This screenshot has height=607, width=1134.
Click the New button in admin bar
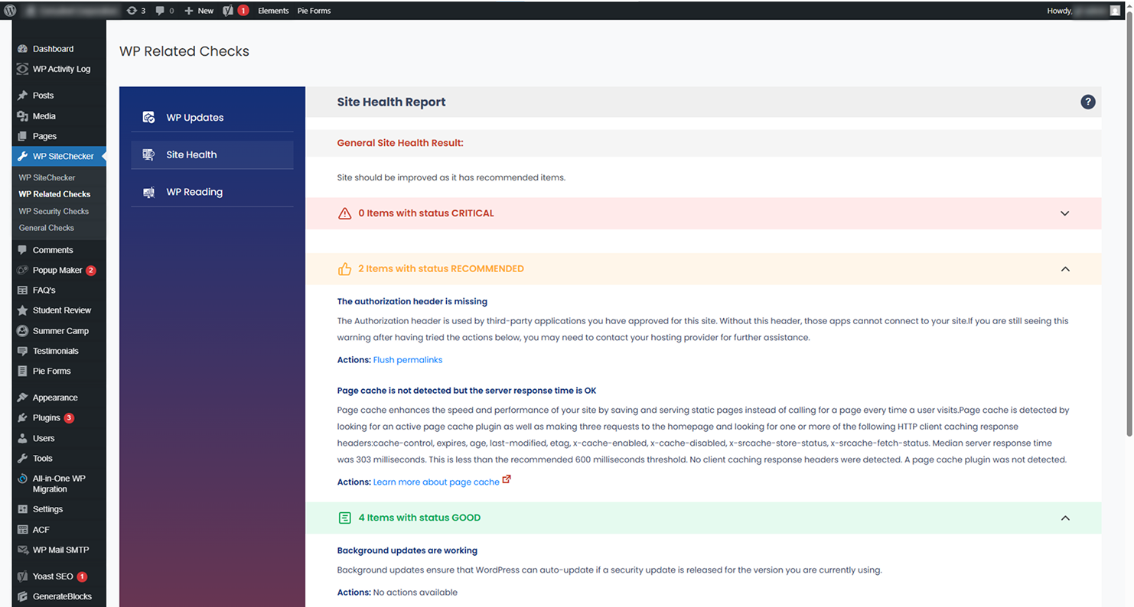coord(199,11)
